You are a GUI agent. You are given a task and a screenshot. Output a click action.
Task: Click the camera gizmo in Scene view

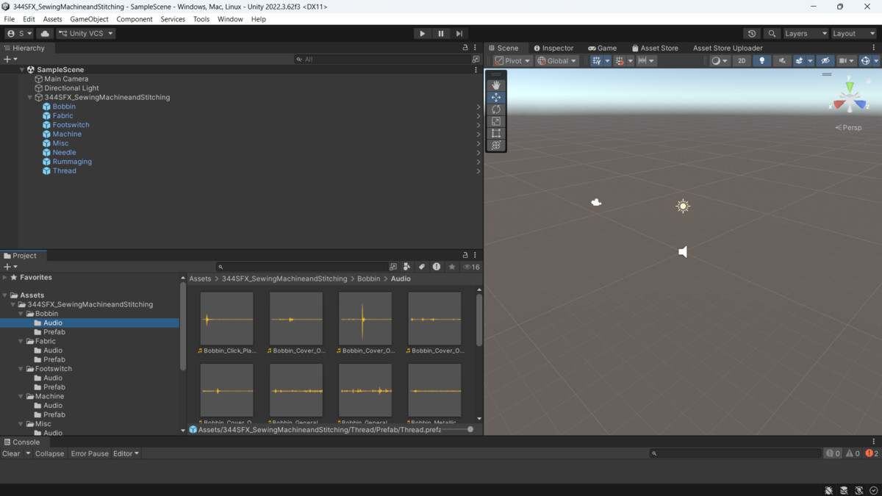point(596,202)
